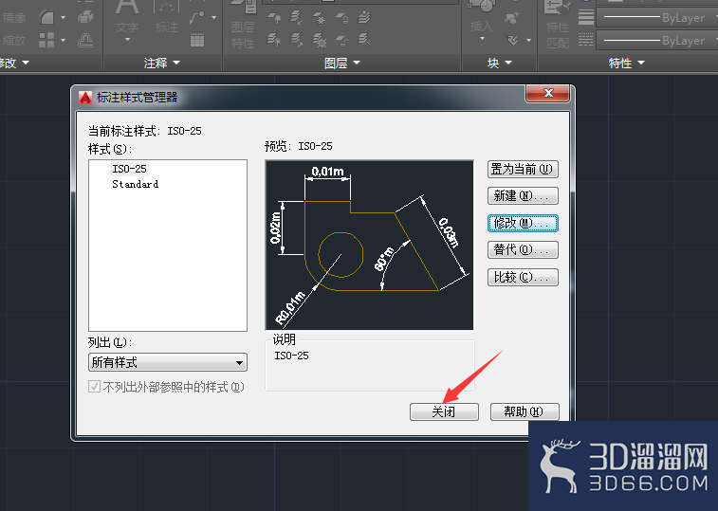
Task: Expand the 图层 panel dropdown
Action: coord(342,63)
